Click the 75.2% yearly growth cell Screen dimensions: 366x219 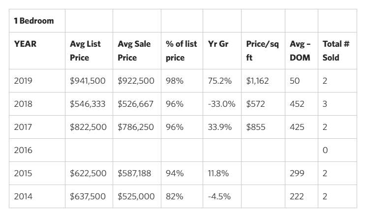click(x=220, y=81)
